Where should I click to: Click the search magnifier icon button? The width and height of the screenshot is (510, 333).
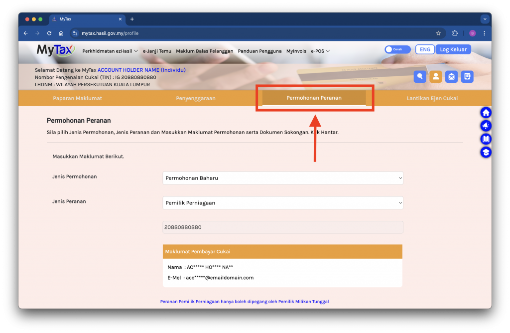(420, 76)
